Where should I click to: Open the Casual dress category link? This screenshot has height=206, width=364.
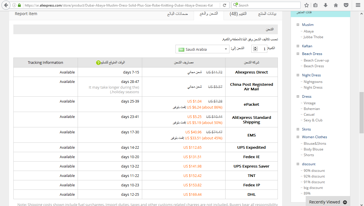(309, 115)
